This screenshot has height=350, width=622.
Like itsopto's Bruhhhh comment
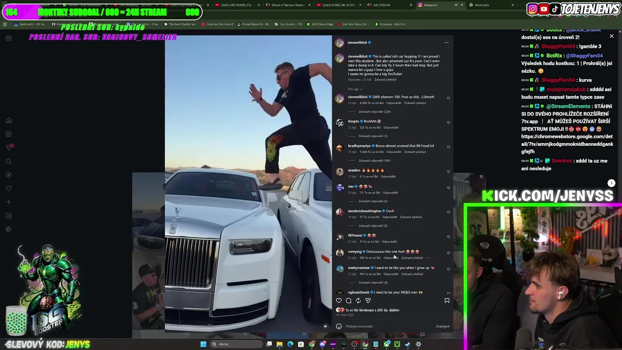[449, 122]
